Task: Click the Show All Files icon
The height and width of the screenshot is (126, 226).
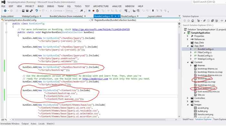Action: [217, 21]
